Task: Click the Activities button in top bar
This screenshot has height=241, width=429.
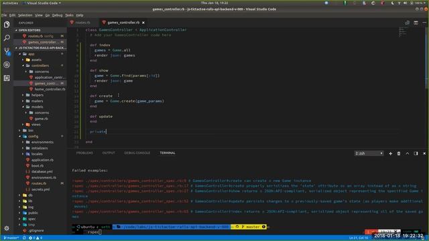Action: (10, 3)
